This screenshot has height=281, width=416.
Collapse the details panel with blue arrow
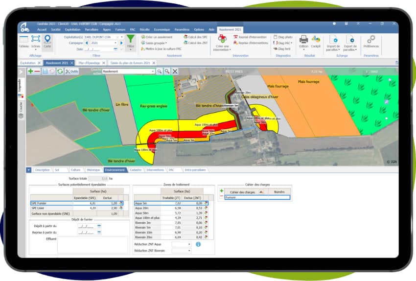tap(29, 170)
